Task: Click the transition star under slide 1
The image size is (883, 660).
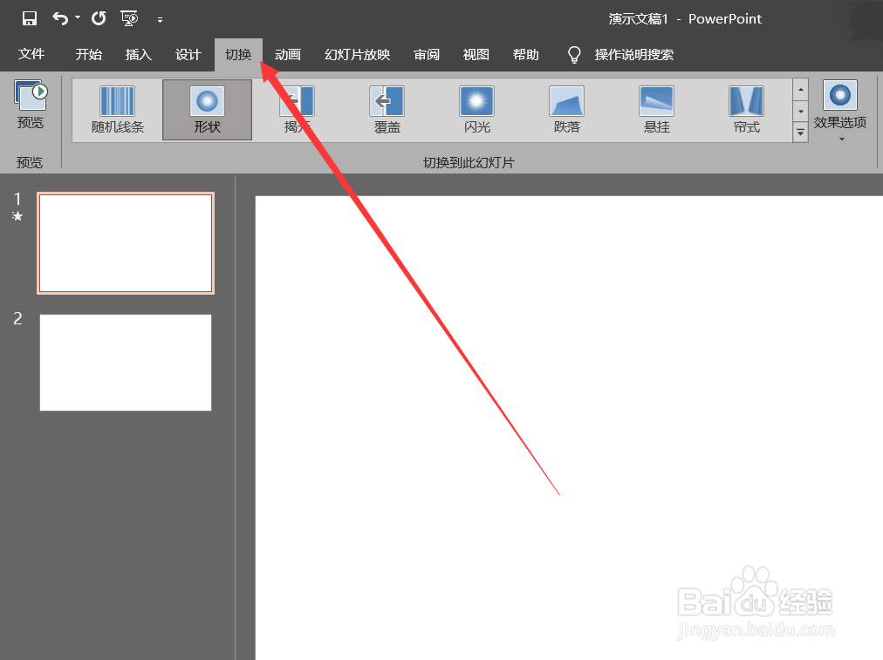Action: tap(17, 216)
